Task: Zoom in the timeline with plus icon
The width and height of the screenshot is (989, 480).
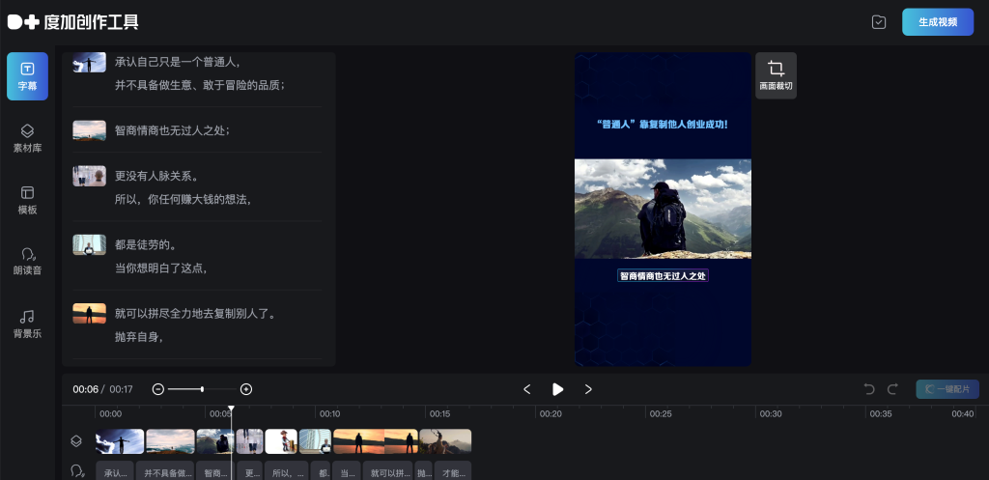Action: pos(246,389)
